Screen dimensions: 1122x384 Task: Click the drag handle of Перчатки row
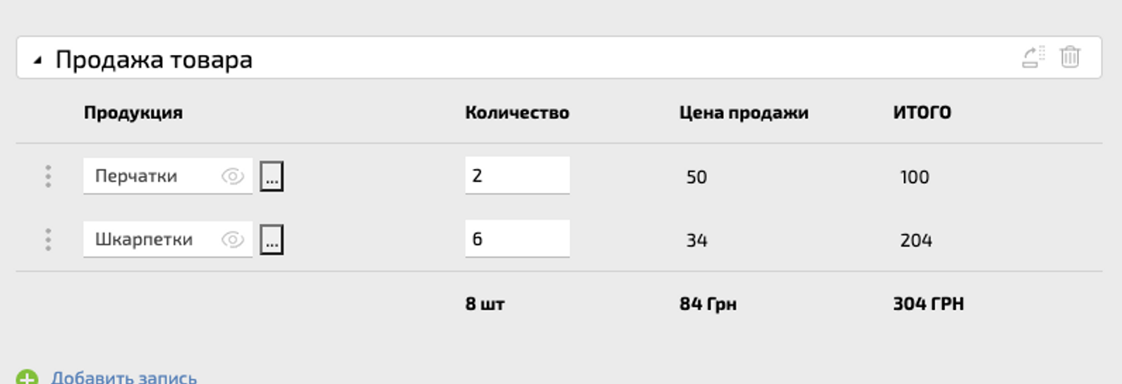pos(48,176)
